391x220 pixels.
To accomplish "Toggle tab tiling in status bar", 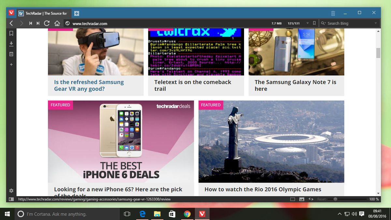I will point(293,199).
